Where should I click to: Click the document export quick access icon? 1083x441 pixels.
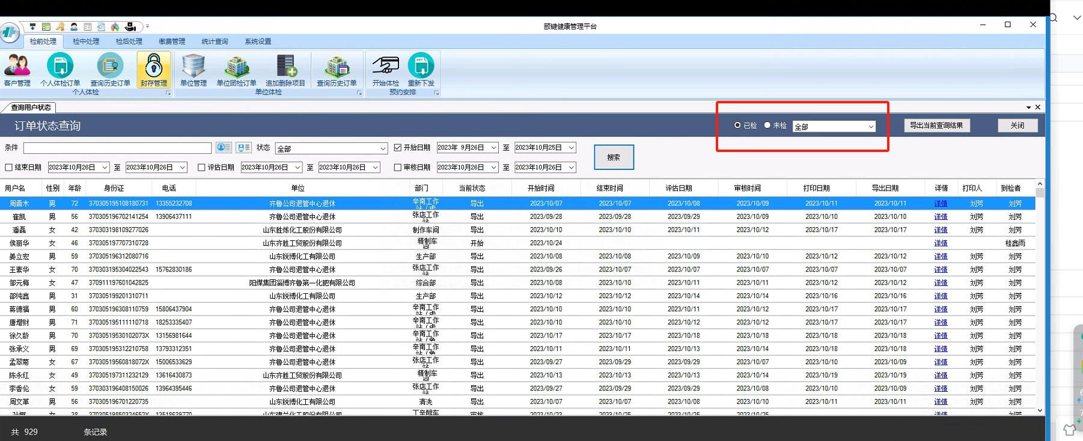(101, 26)
